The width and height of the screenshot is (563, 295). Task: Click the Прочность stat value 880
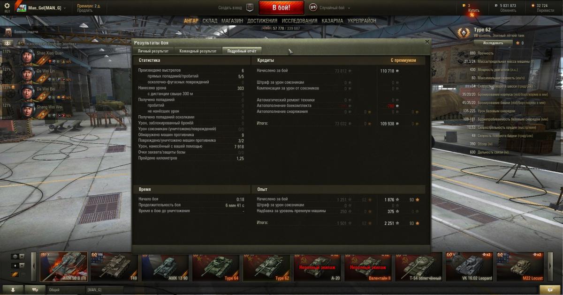[472, 53]
